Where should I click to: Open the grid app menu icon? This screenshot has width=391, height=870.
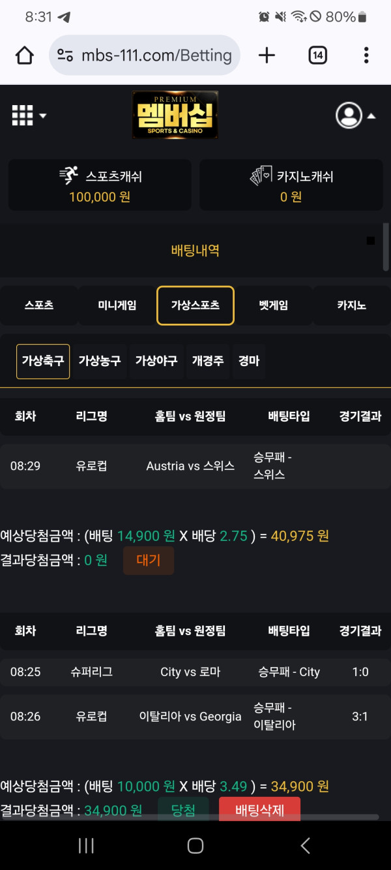coord(22,114)
